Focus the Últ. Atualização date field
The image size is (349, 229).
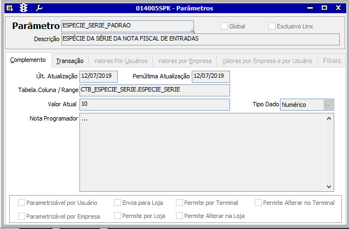coord(99,76)
